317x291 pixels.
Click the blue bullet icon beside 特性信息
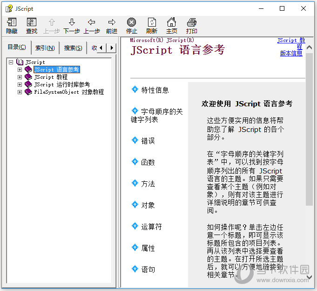135,89
